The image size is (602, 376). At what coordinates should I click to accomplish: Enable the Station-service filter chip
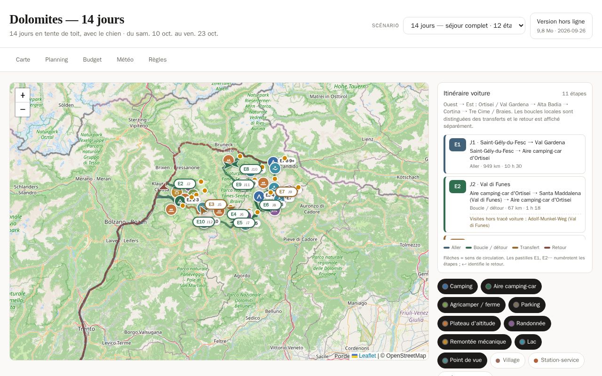[x=556, y=360]
